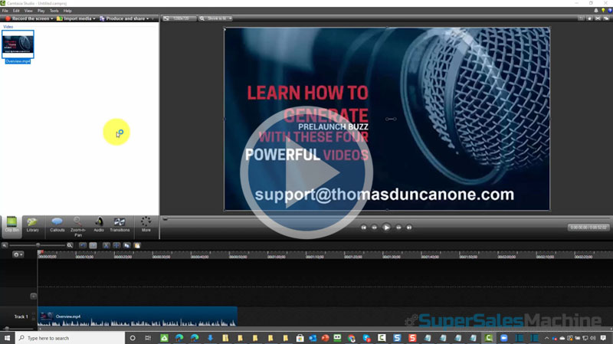The height and width of the screenshot is (344, 613).
Task: Open the Zoom-n-Pan tool
Action: (78, 224)
